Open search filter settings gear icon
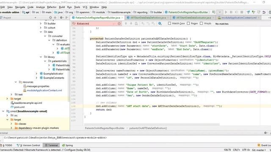 [x=160, y=24]
